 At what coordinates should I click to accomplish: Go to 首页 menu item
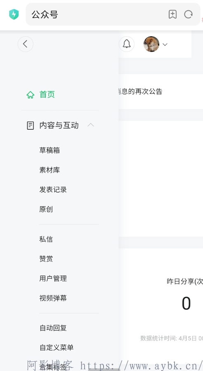coord(47,94)
